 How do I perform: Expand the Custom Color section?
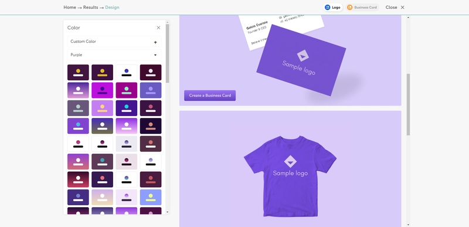coord(114,42)
